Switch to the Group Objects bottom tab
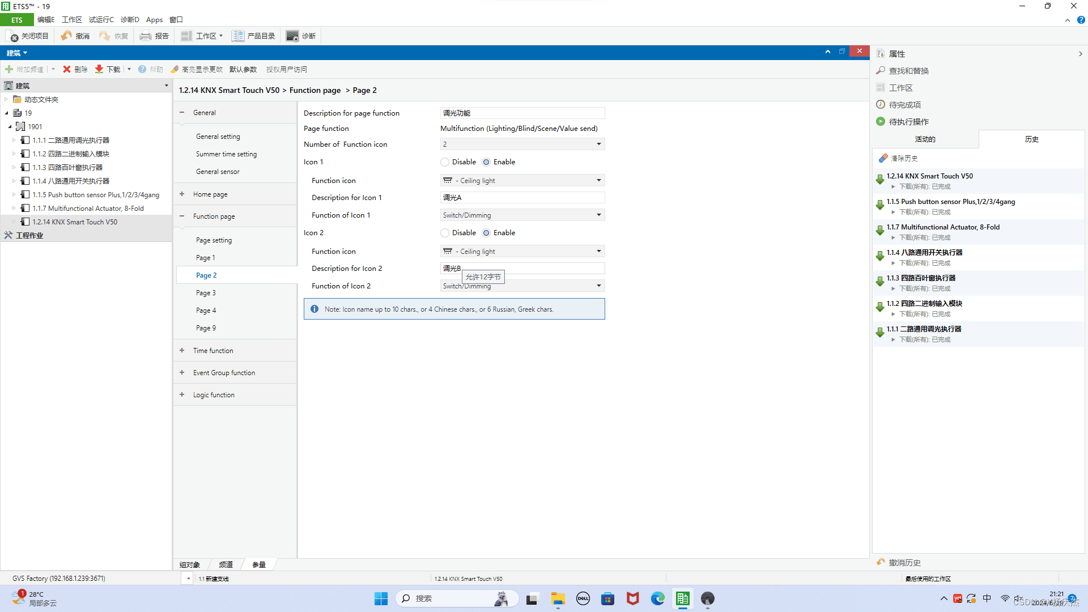The width and height of the screenshot is (1088, 612). [x=190, y=564]
